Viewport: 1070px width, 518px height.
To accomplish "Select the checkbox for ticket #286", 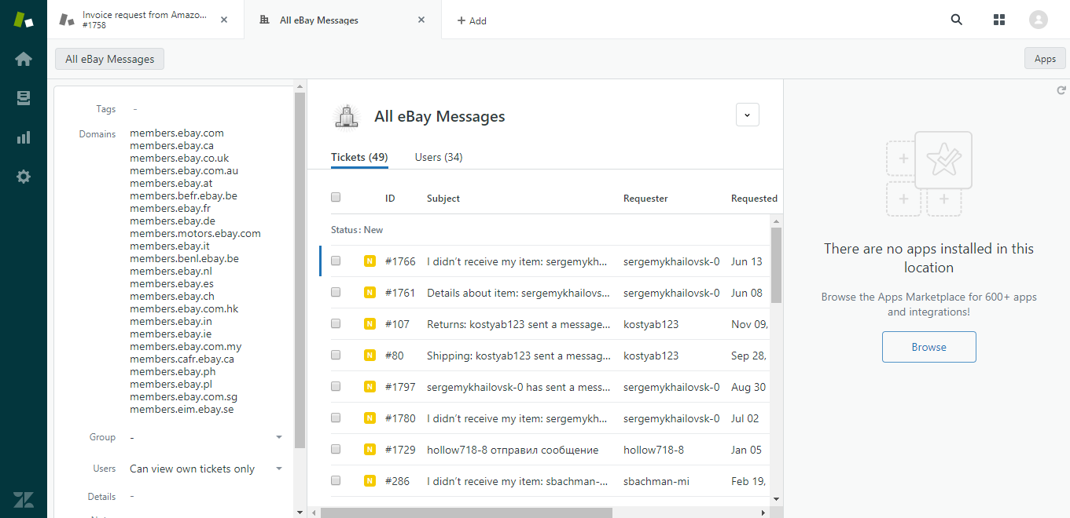I will coord(336,481).
